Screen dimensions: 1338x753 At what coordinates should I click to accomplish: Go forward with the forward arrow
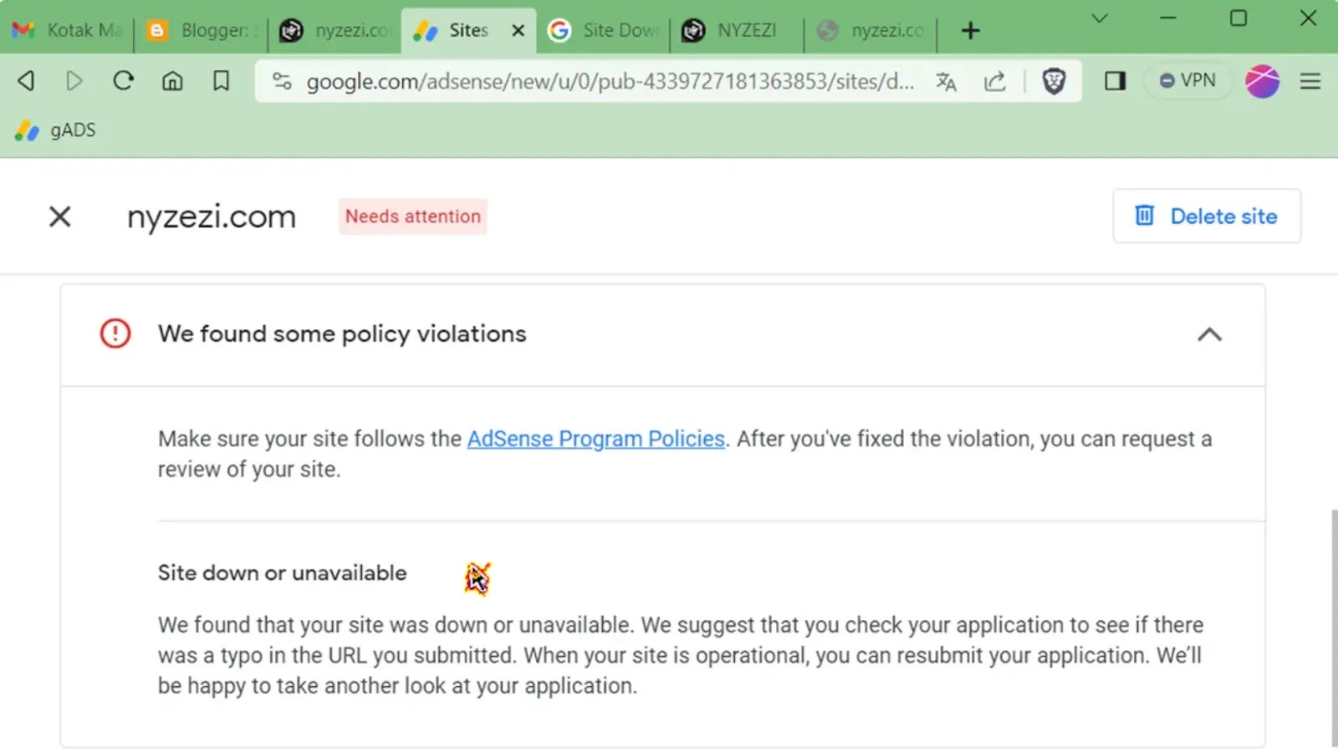(x=74, y=81)
